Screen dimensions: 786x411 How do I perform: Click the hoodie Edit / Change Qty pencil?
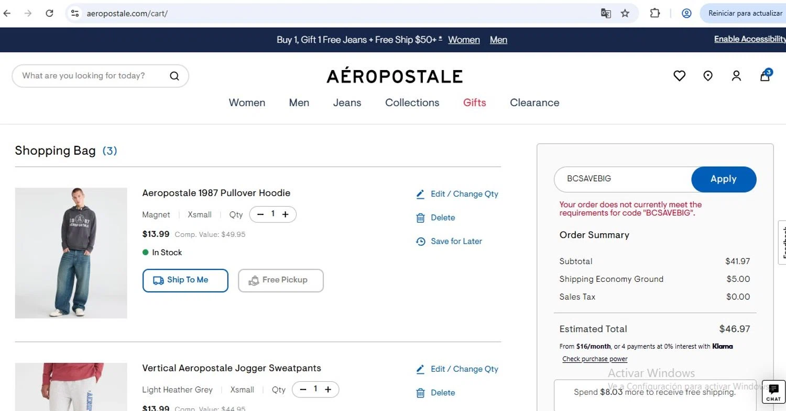pos(420,194)
